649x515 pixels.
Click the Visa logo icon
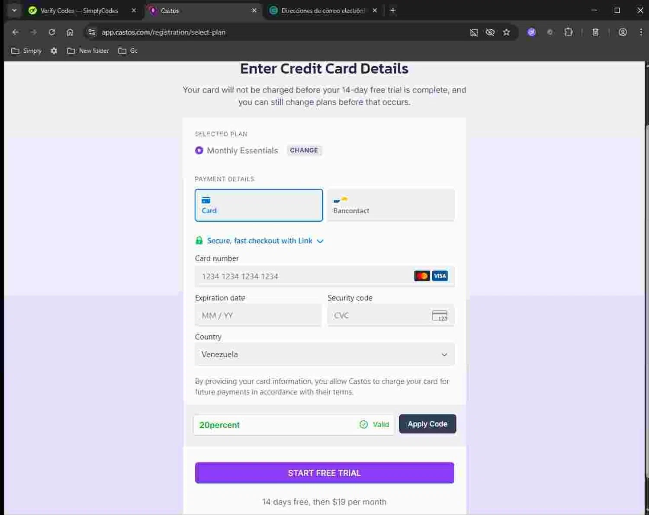[440, 276]
